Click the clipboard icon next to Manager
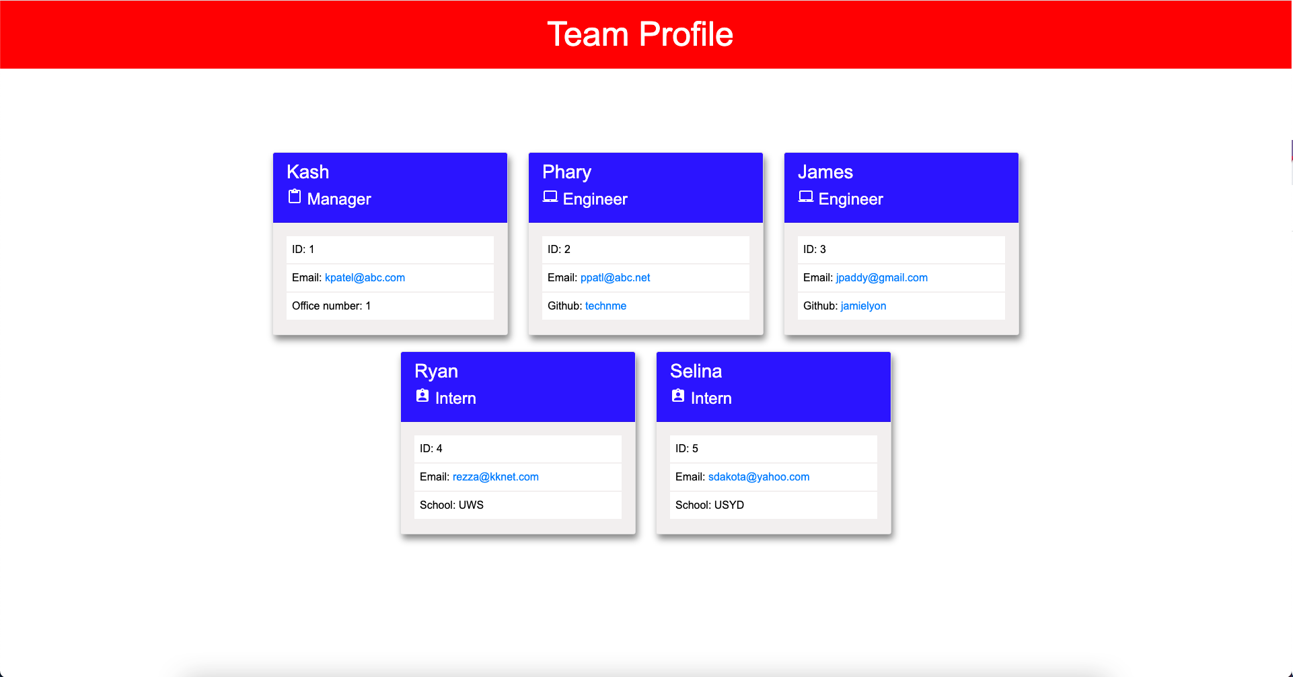Screen dimensions: 1293x677 click(294, 197)
